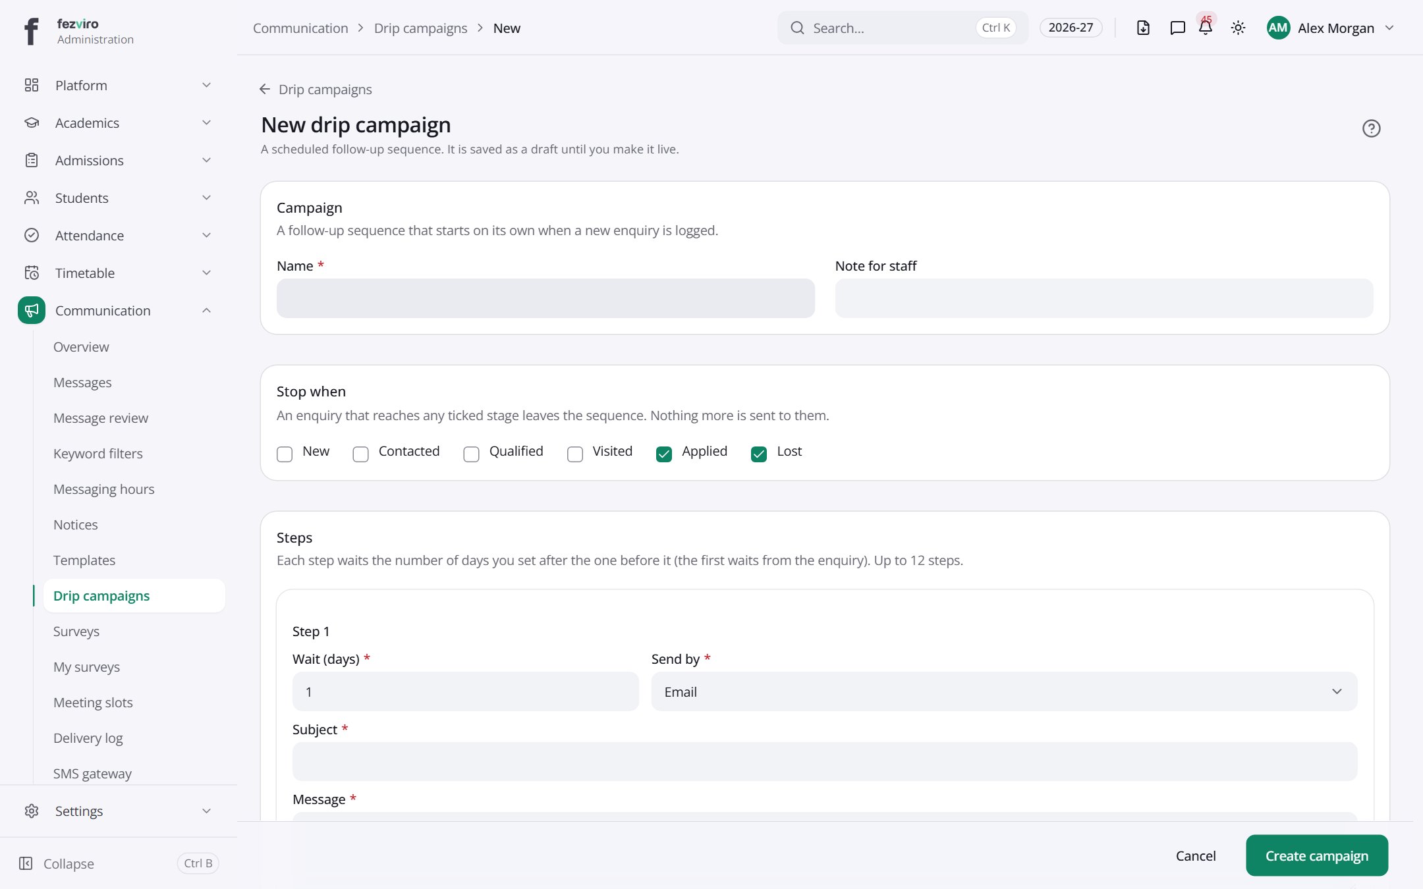This screenshot has width=1423, height=889.
Task: Open Message review in the sidebar
Action: (101, 418)
